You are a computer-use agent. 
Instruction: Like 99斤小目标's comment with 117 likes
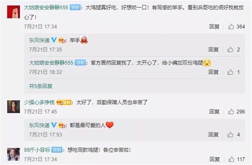[231, 159]
